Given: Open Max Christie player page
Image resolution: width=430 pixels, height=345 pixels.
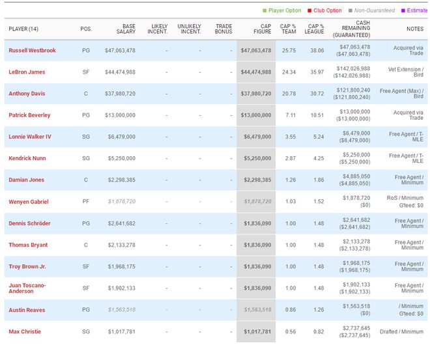Looking at the screenshot, I should coord(23,331).
